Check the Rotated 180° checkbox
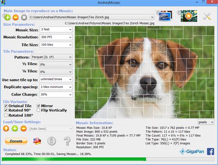Viewport: 218px width, 165px height. click(x=6, y=115)
